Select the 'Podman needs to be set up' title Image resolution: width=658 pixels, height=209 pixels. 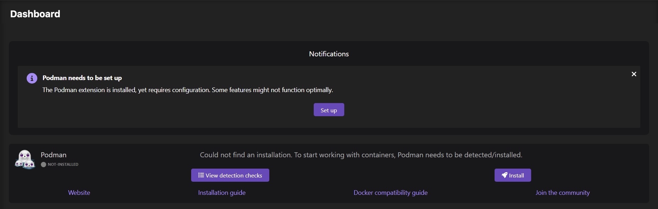click(x=82, y=78)
